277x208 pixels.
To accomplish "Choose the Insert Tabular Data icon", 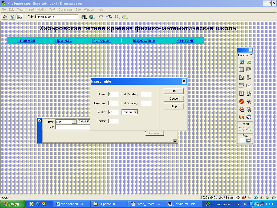I will pyautogui.click(x=249, y=70).
